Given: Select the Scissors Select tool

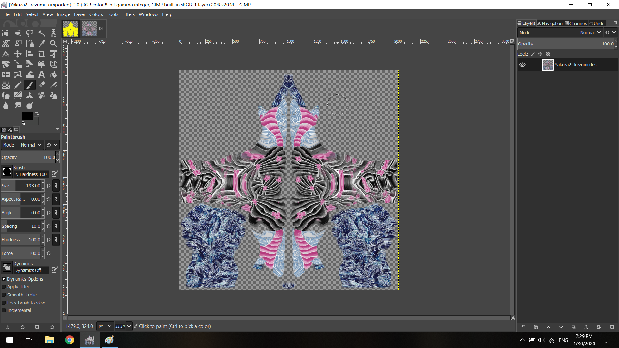Looking at the screenshot, I should point(6,43).
